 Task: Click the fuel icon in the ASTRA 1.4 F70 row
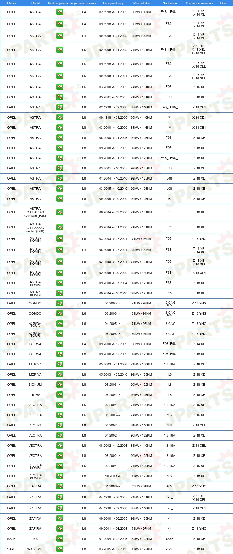coord(60,36)
